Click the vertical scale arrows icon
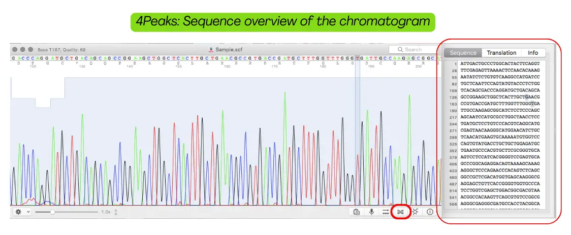Image resolution: width=571 pixels, height=235 pixels. click(116, 212)
